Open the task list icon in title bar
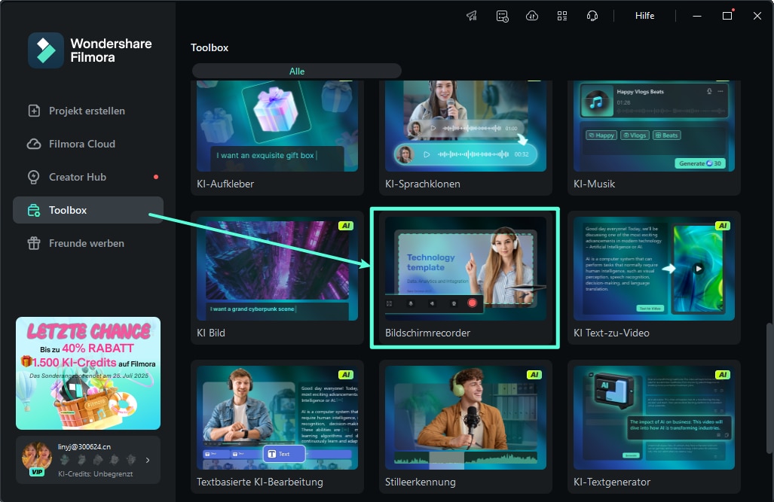Image resolution: width=774 pixels, height=502 pixels. pos(502,16)
